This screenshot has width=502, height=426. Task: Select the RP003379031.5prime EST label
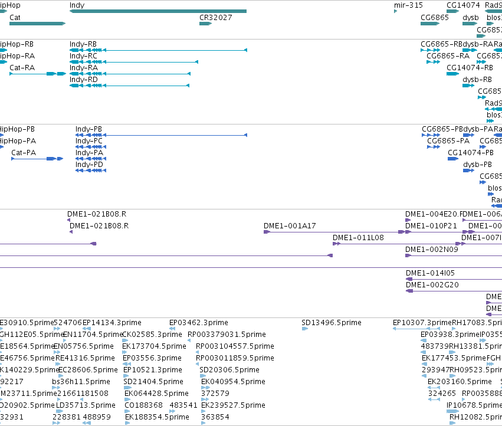(x=227, y=335)
